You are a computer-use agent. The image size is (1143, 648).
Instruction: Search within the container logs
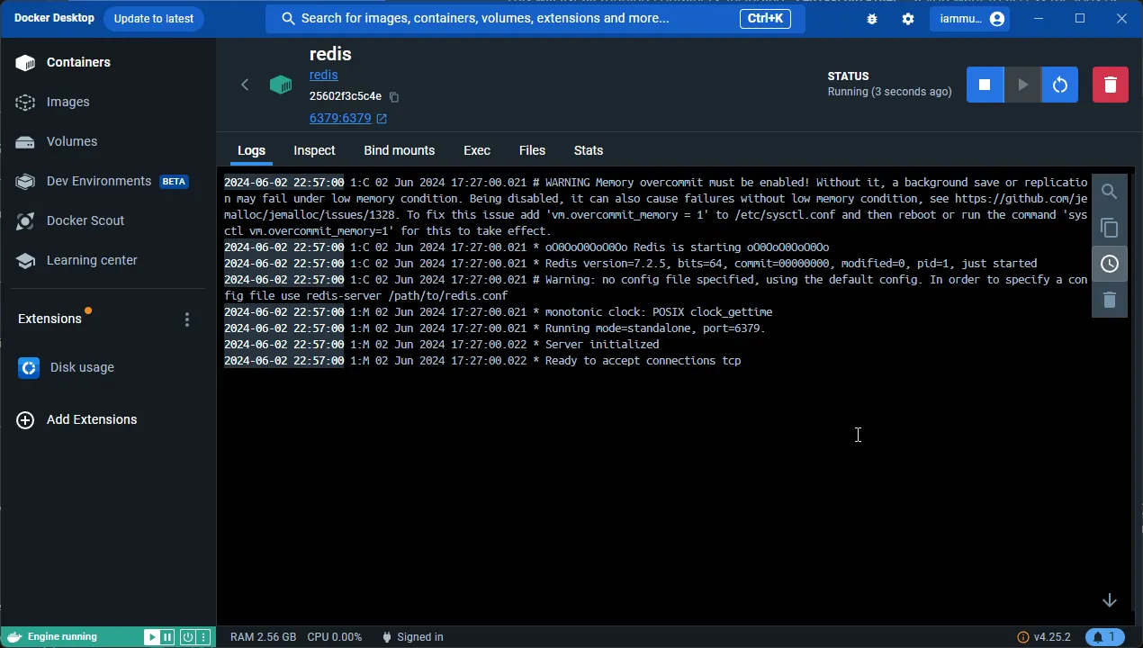[x=1109, y=191]
